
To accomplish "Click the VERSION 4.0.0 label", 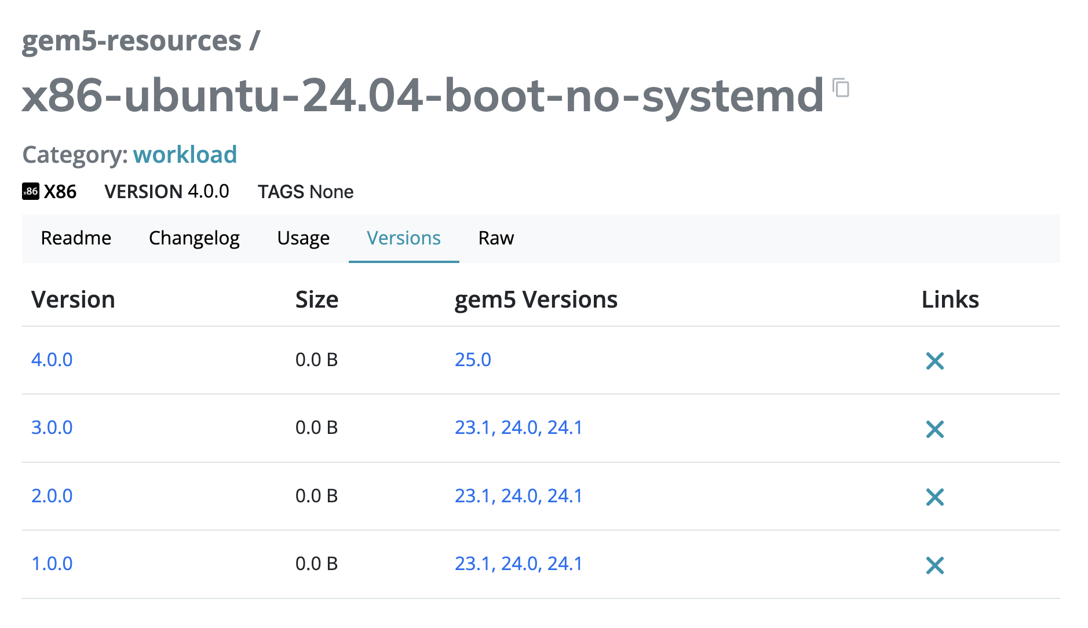I will click(x=167, y=191).
